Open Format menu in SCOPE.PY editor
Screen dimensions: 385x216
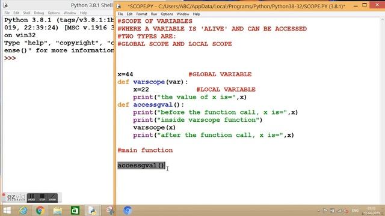point(142,14)
